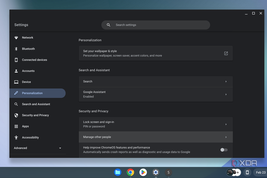Click the Automatically sends crash reports description
267x178 pixels.
click(x=137, y=152)
